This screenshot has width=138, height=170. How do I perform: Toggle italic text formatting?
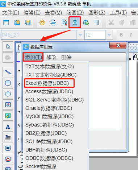coord(131,35)
